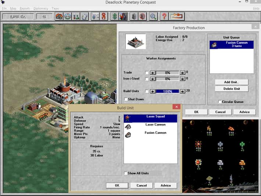Click the toolbar icon showing people
Viewport: 261px width, 196px height.
[x=123, y=16]
